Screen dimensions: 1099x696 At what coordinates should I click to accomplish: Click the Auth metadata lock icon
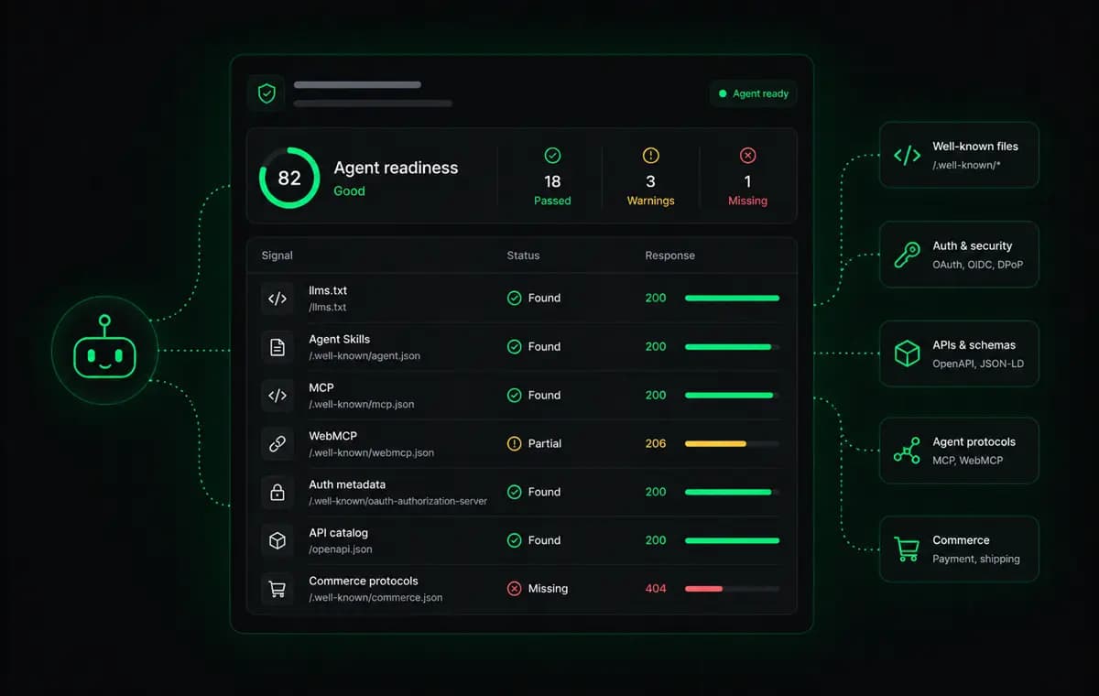click(277, 493)
